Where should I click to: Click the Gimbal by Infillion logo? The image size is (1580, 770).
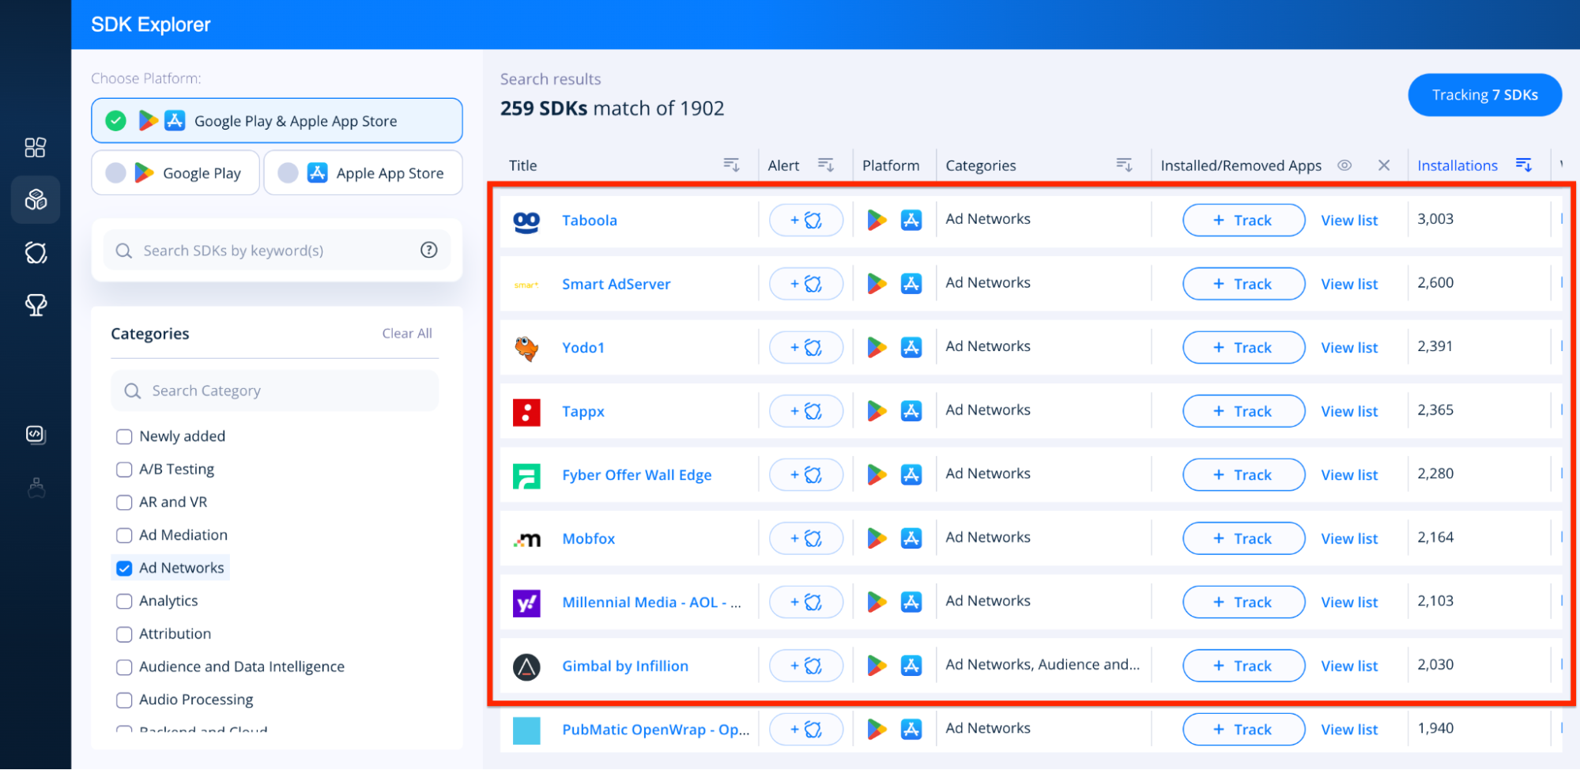coord(526,667)
